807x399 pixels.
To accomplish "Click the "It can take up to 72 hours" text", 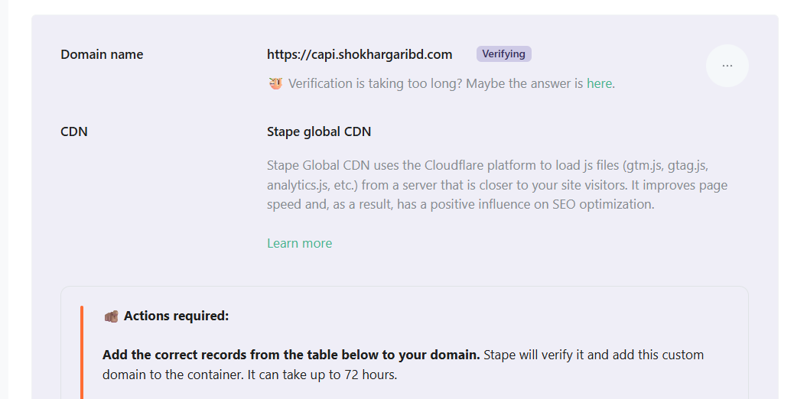I will [x=321, y=375].
